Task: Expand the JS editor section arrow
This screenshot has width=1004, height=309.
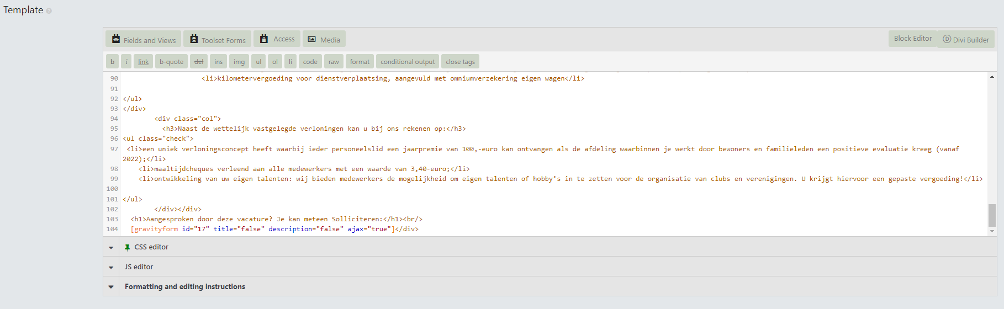Action: pyautogui.click(x=111, y=267)
